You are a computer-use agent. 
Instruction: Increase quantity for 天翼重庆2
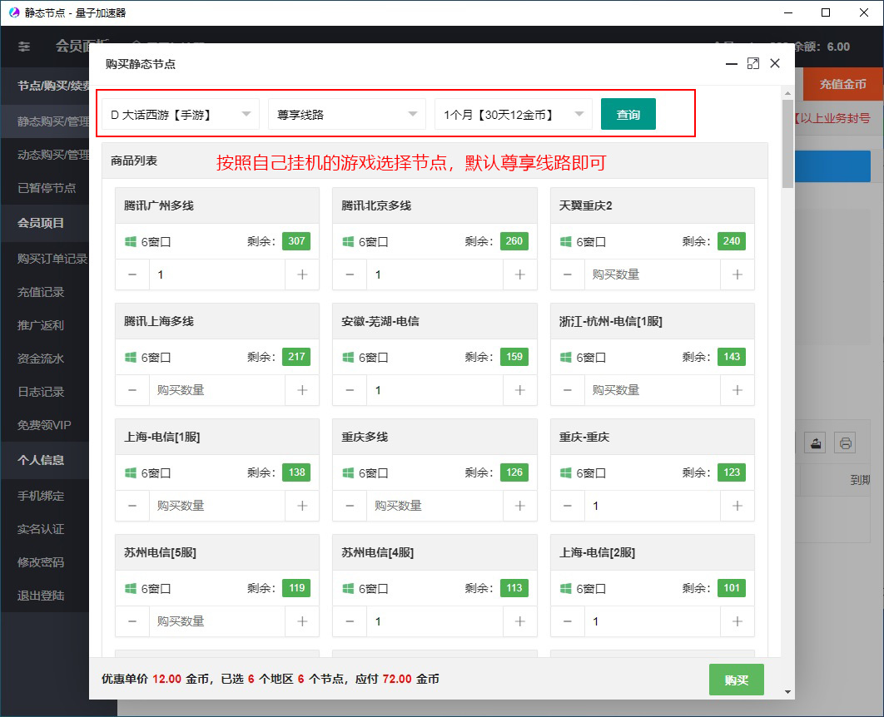pyautogui.click(x=737, y=274)
